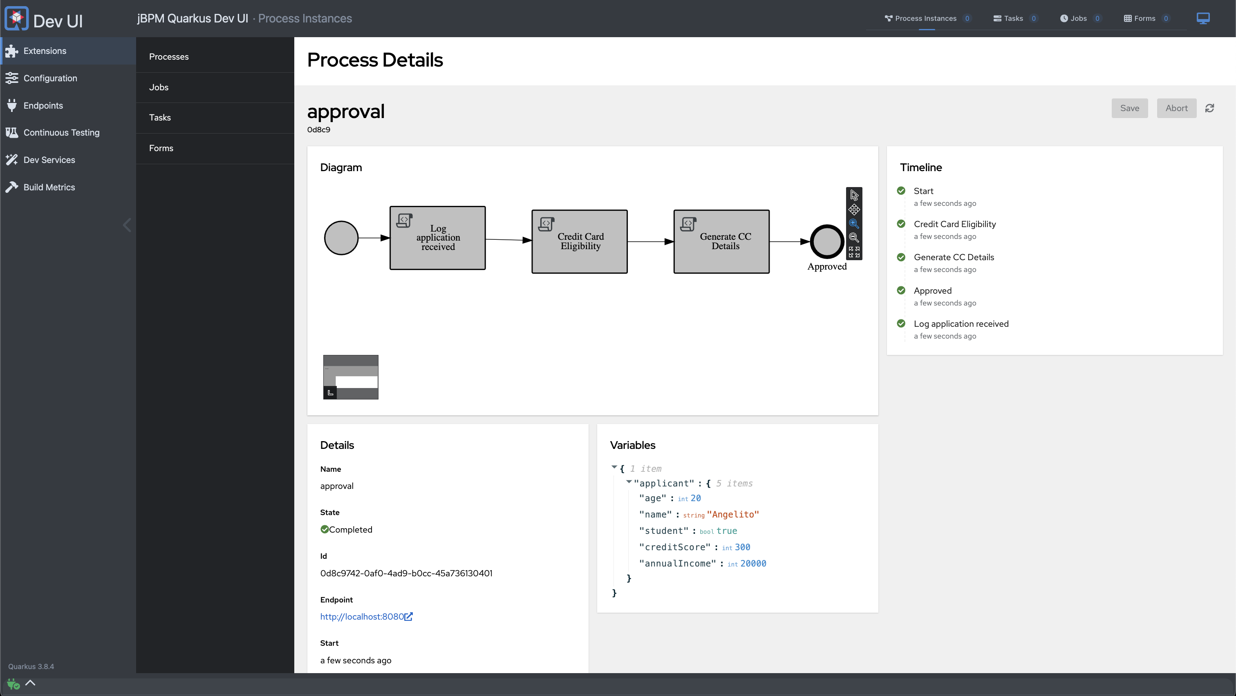Open the Configuration nav item

(68, 78)
